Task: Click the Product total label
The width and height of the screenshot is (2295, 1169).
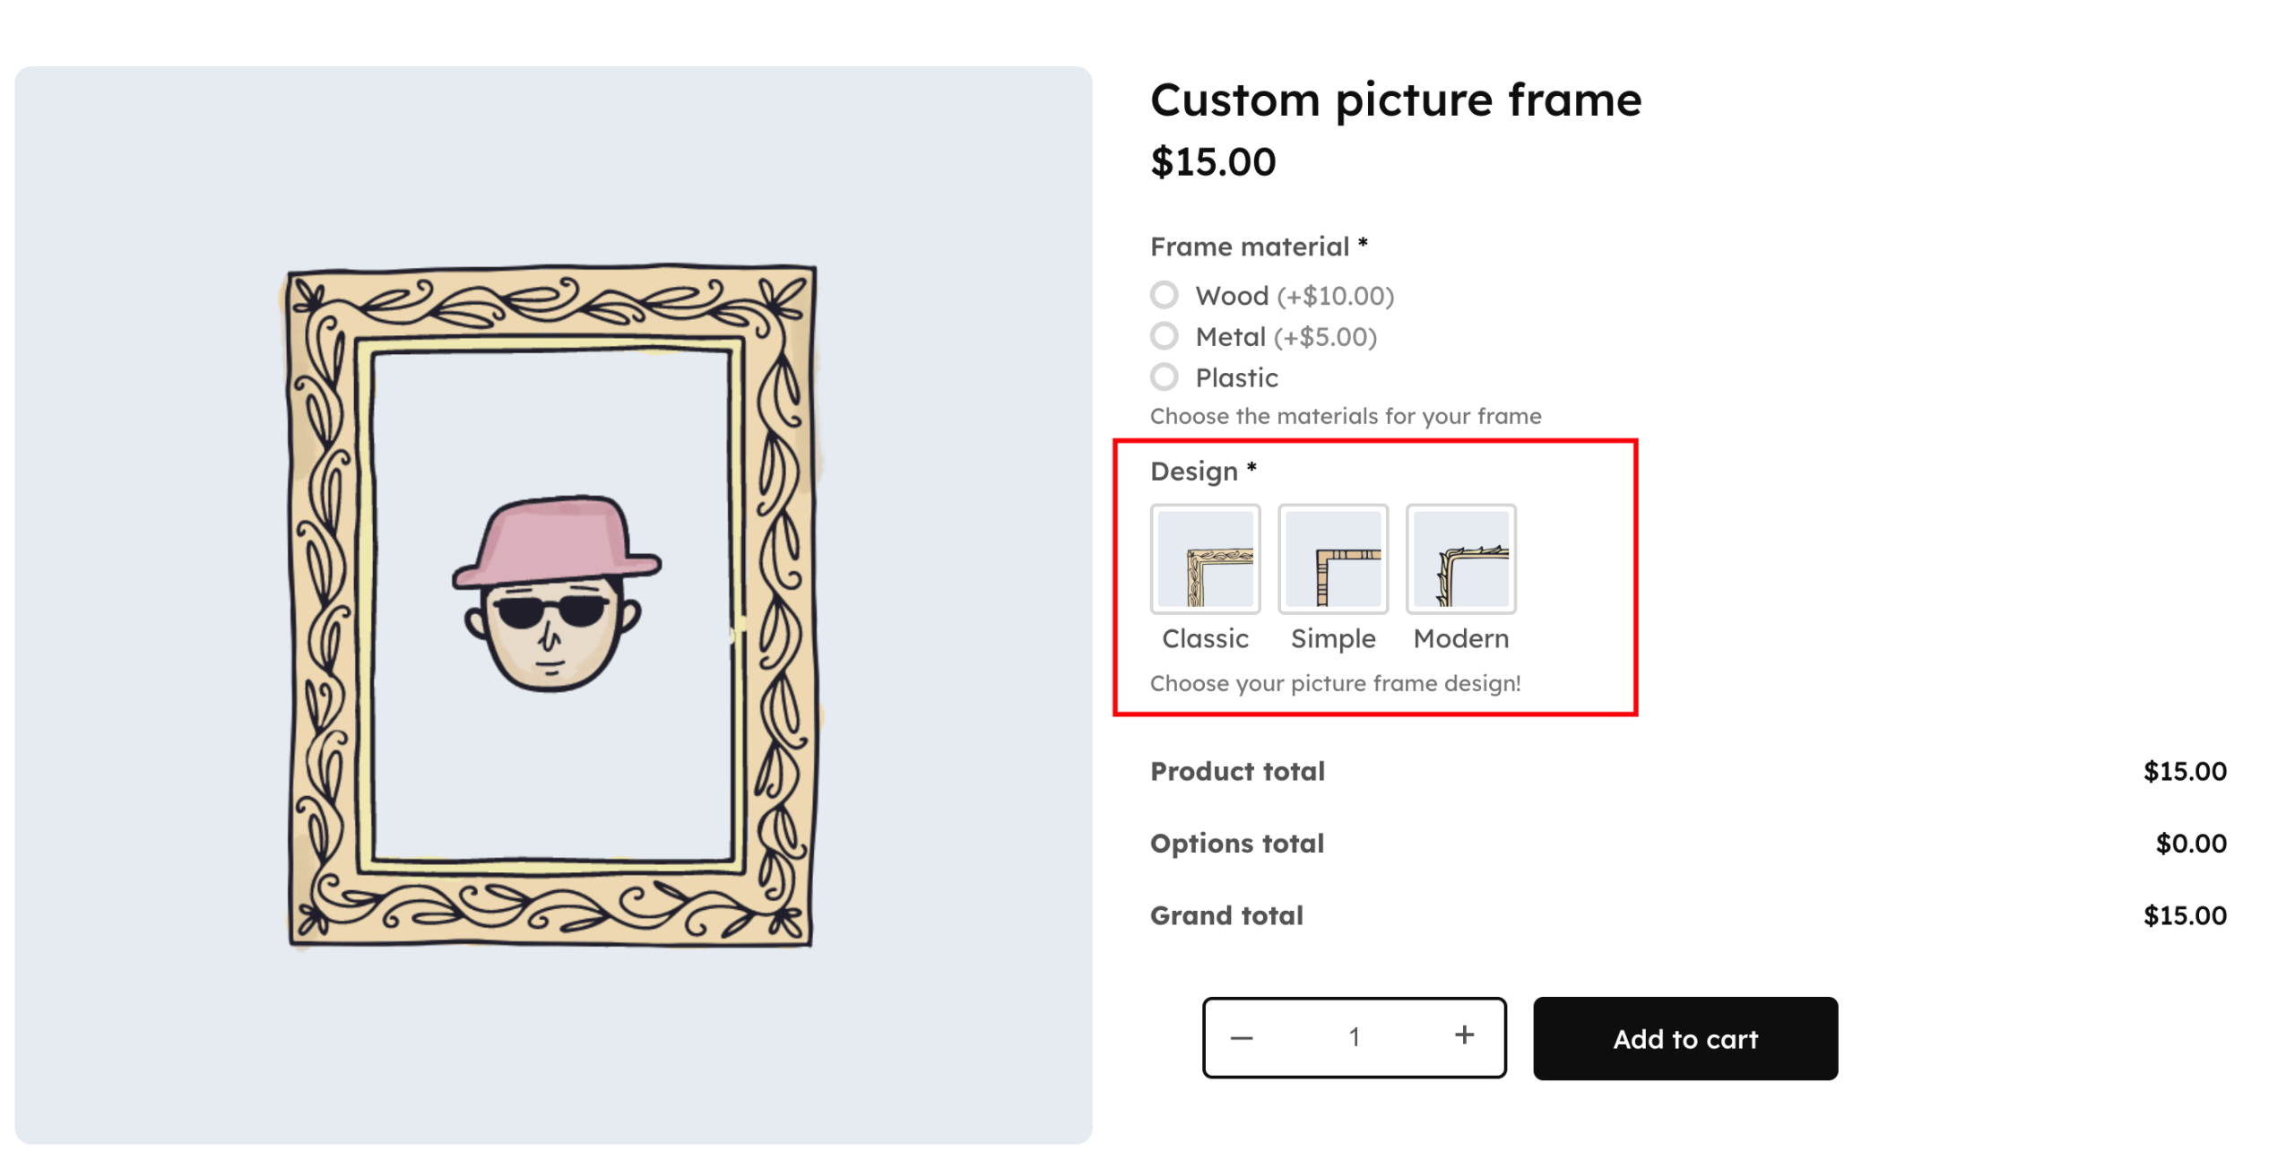Action: (x=1237, y=771)
